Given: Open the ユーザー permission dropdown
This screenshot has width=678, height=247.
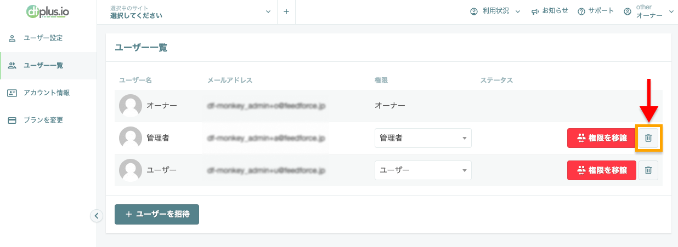Looking at the screenshot, I should pyautogui.click(x=423, y=170).
